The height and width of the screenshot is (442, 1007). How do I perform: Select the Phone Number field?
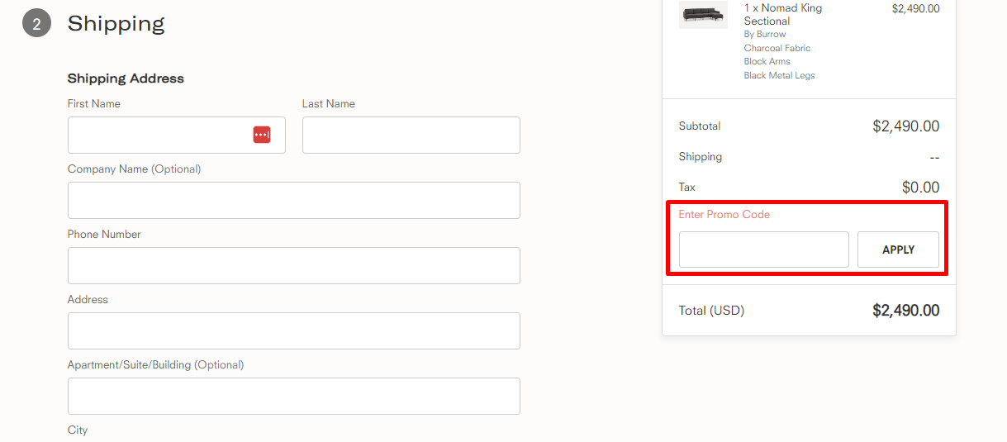tap(294, 265)
